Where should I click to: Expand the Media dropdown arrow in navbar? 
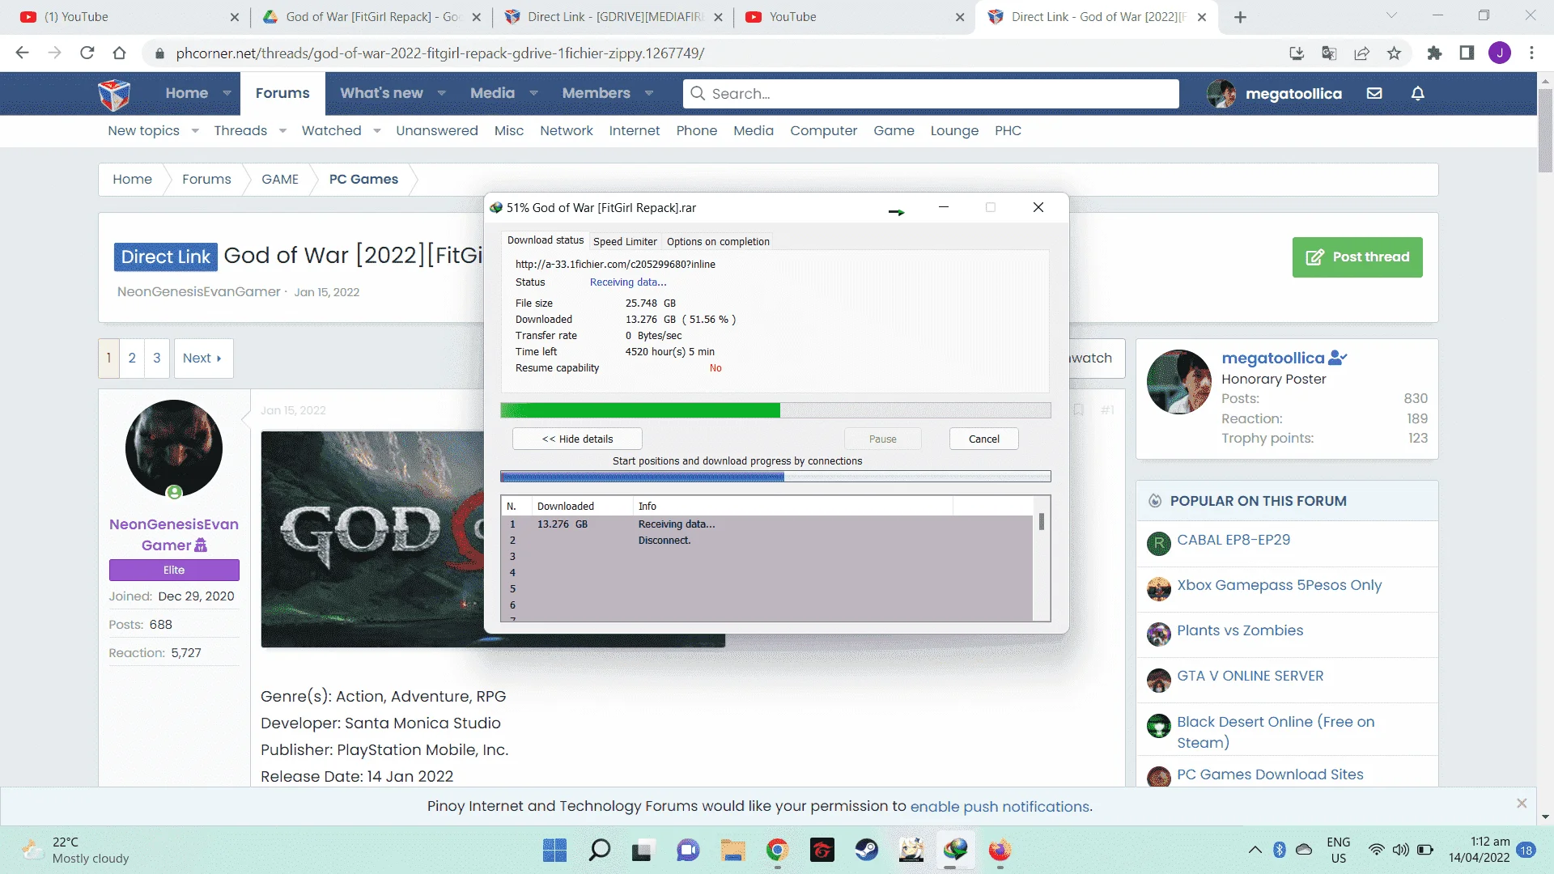point(533,93)
